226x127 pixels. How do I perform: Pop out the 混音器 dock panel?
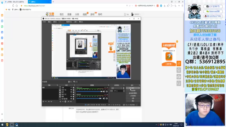[x=108, y=85]
